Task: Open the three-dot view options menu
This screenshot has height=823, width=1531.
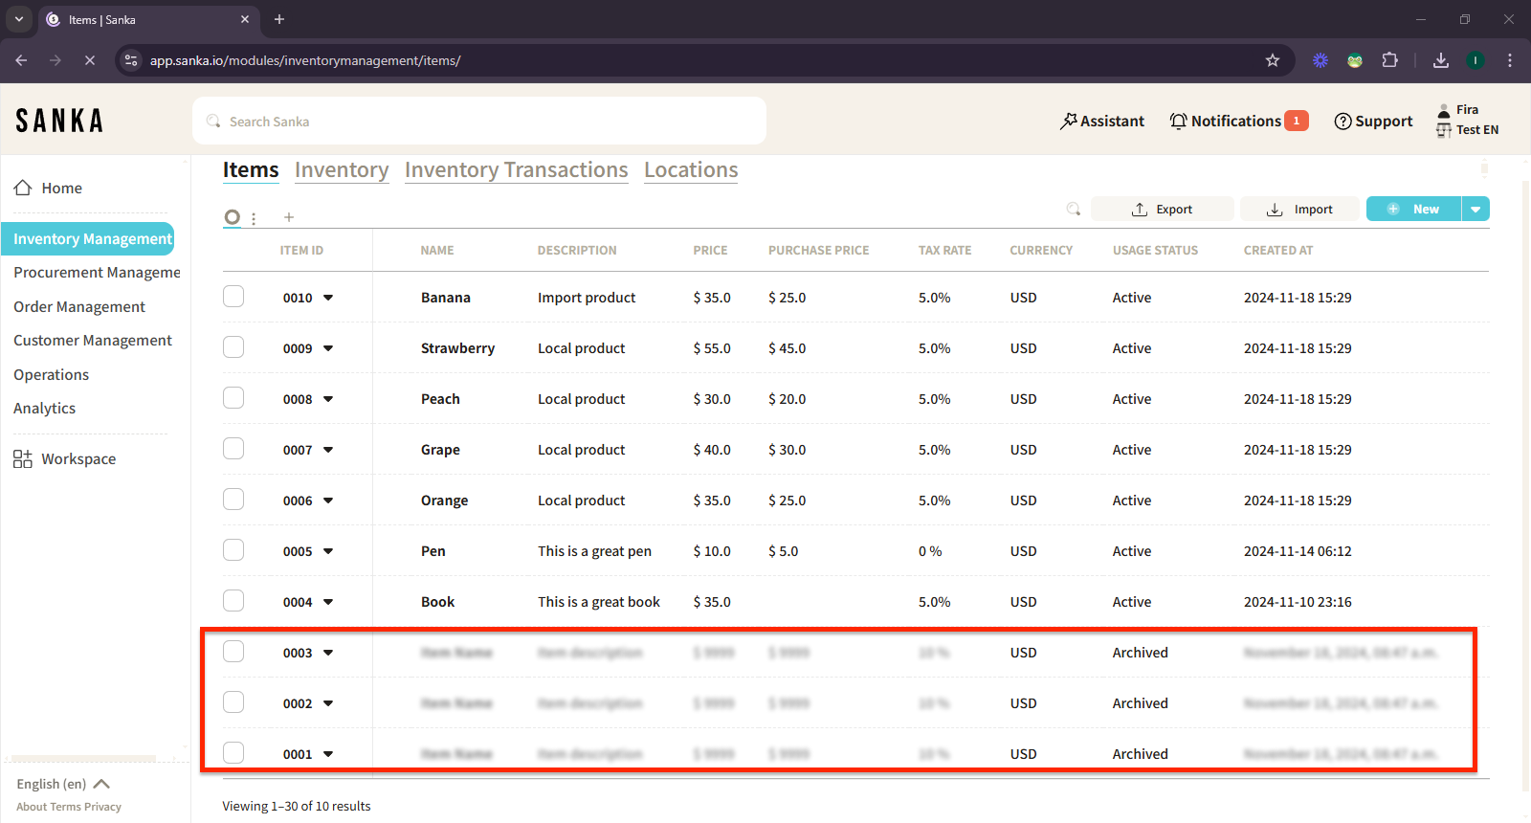Action: 254,218
